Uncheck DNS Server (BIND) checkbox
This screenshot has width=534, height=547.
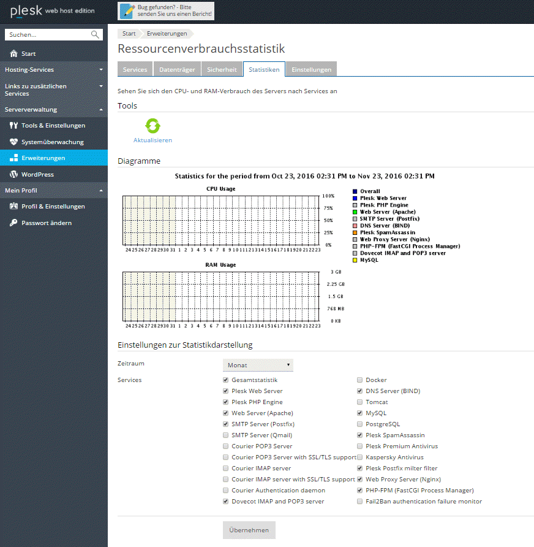click(x=360, y=391)
